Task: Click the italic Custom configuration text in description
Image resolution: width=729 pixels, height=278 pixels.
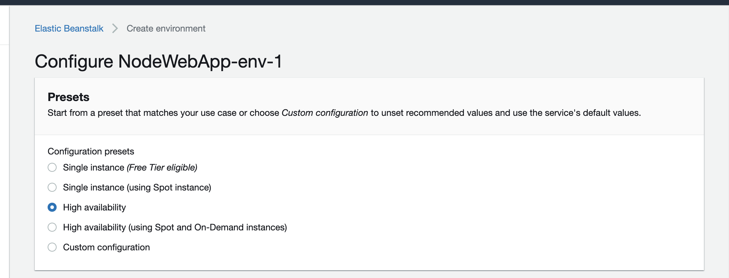Action: (x=325, y=113)
